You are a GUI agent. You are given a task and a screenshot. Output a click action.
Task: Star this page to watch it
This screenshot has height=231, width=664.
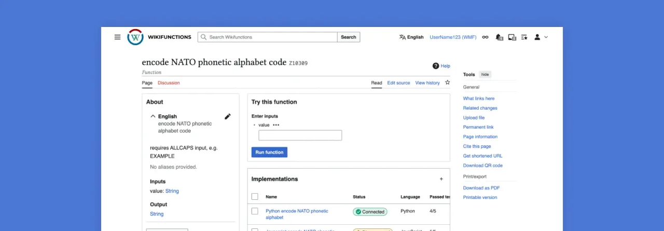[447, 83]
